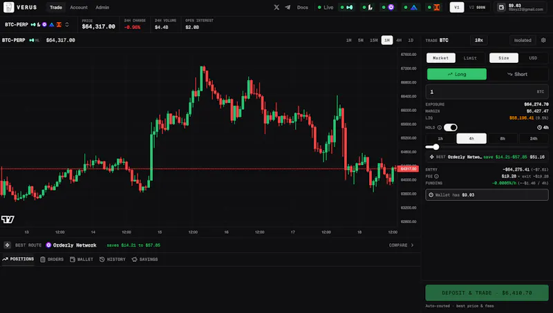
Task: Set order input mode to Size
Action: [x=504, y=58]
